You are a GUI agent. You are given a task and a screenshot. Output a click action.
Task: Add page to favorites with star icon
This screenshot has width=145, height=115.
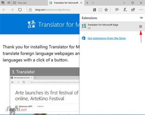pyautogui.click(x=106, y=10)
